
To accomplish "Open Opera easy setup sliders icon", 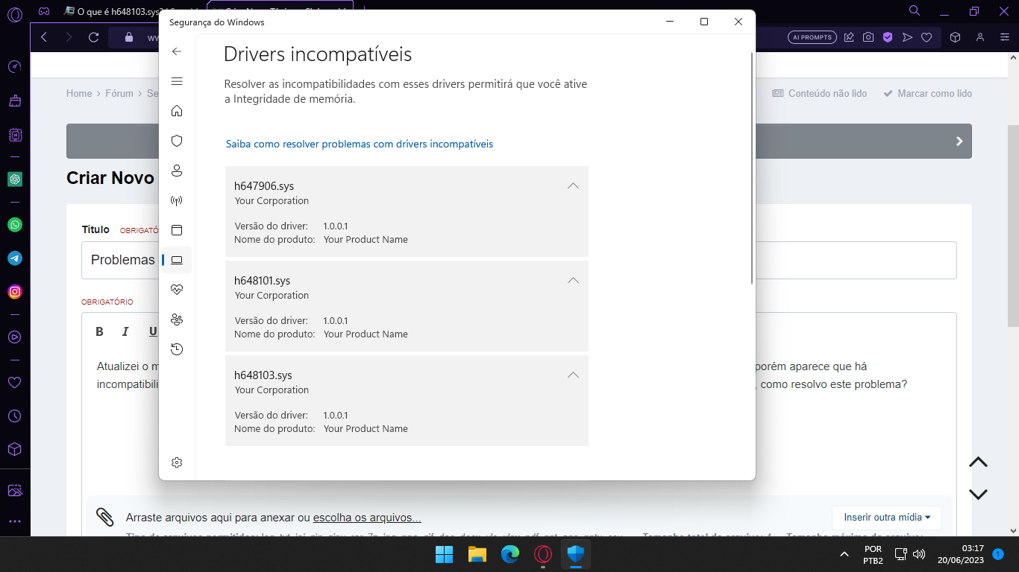I will pos(1004,37).
